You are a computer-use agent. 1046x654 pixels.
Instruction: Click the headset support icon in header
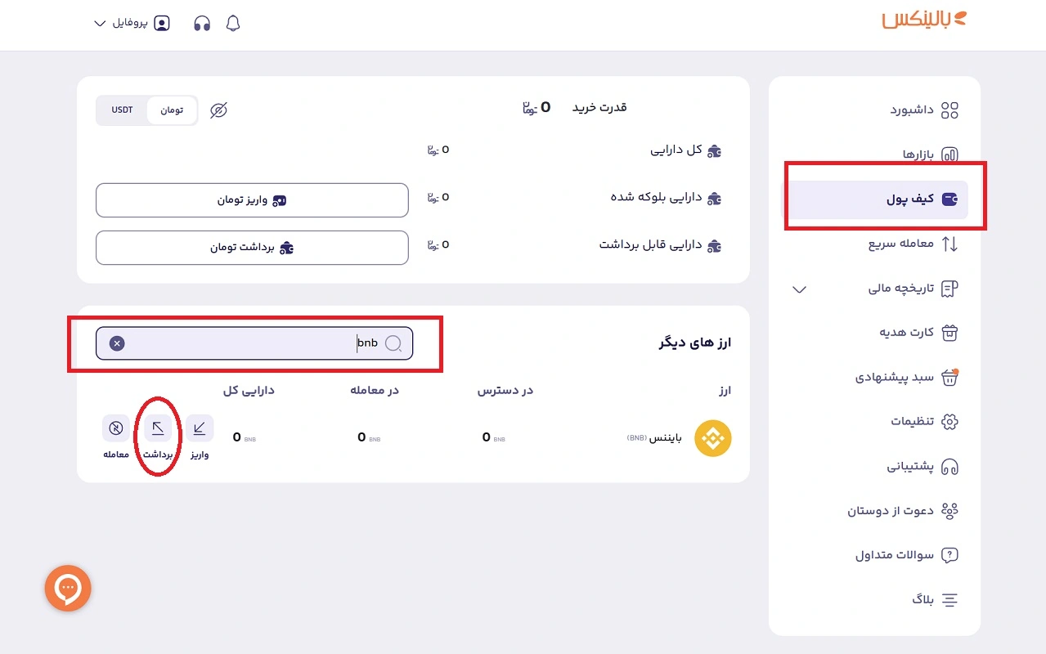pyautogui.click(x=202, y=24)
